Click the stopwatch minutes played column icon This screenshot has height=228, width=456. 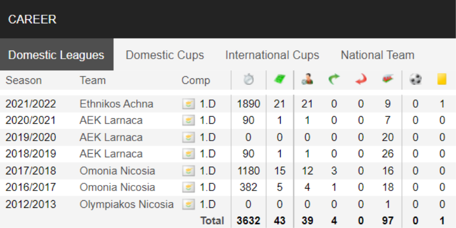[x=248, y=79]
